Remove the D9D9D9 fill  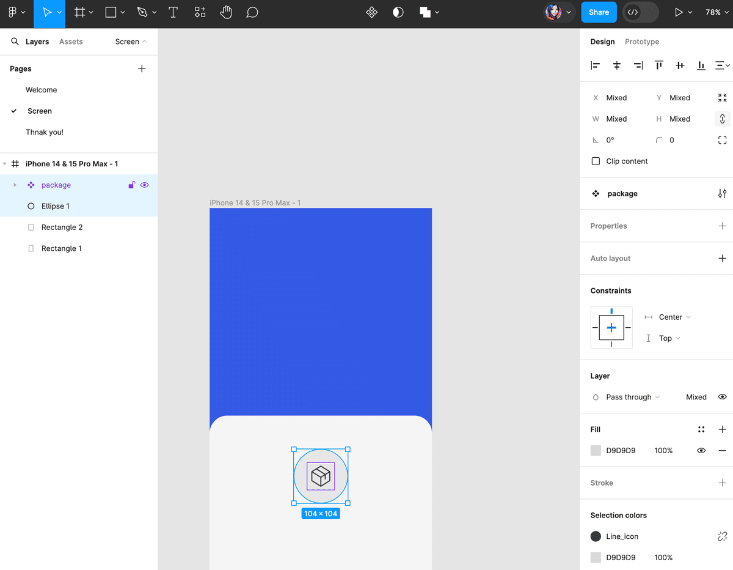[x=723, y=451]
